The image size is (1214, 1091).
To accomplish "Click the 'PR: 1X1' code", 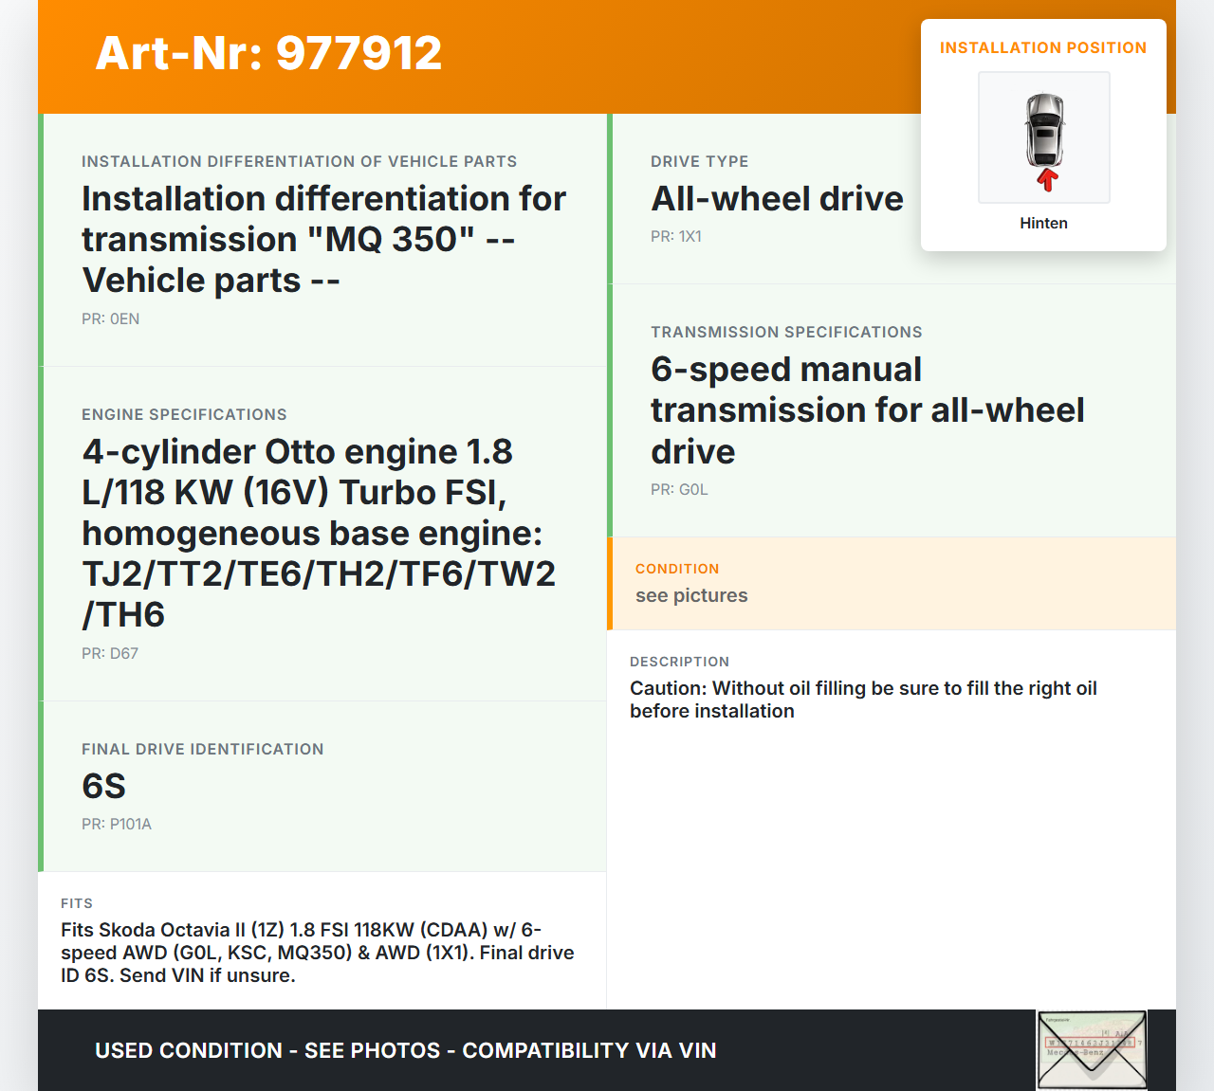I will [x=675, y=236].
